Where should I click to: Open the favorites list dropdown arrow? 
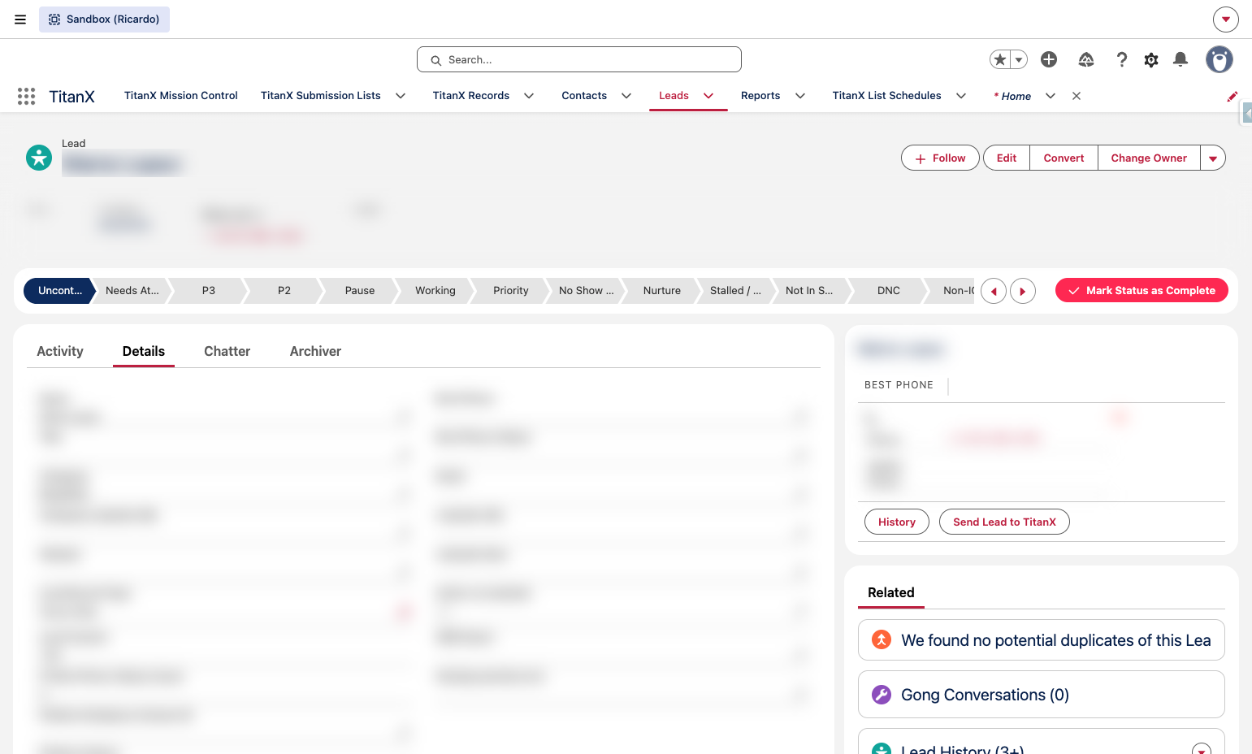click(x=1019, y=59)
